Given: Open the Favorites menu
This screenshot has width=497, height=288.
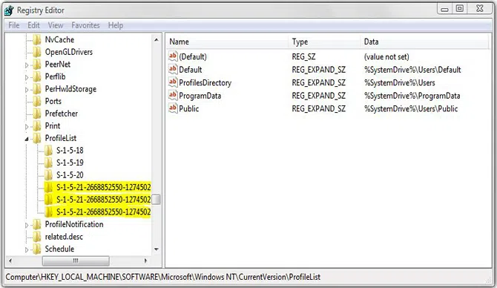Looking at the screenshot, I should 85,25.
